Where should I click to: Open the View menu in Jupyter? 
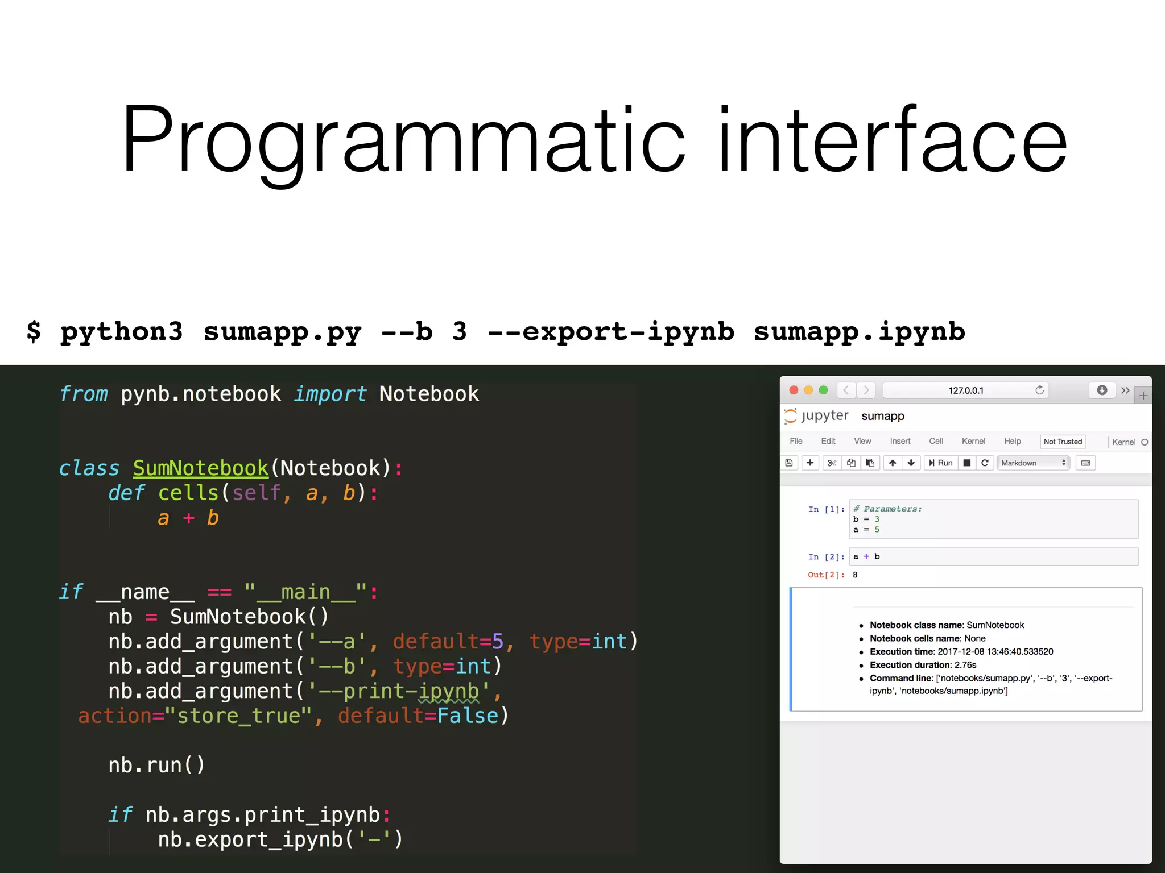point(862,441)
